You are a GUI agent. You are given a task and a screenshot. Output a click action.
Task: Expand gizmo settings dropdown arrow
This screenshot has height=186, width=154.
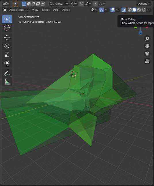pyautogui.click(x=106, y=10)
